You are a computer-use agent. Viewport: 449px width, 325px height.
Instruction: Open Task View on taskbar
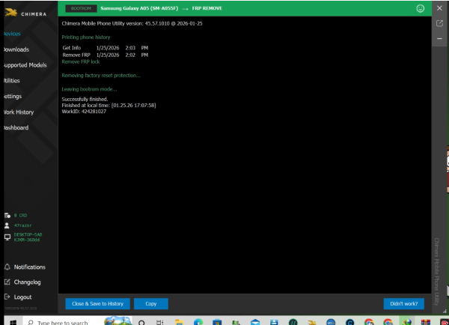(160, 323)
